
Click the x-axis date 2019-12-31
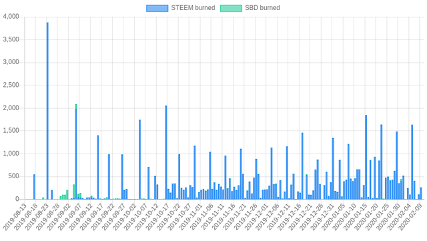pos(322,217)
